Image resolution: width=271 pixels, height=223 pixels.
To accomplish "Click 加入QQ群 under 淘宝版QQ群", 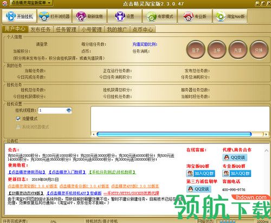I will tap(201, 173).
